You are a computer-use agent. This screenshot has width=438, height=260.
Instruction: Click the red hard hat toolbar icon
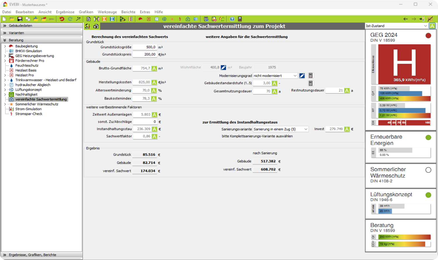point(140,19)
